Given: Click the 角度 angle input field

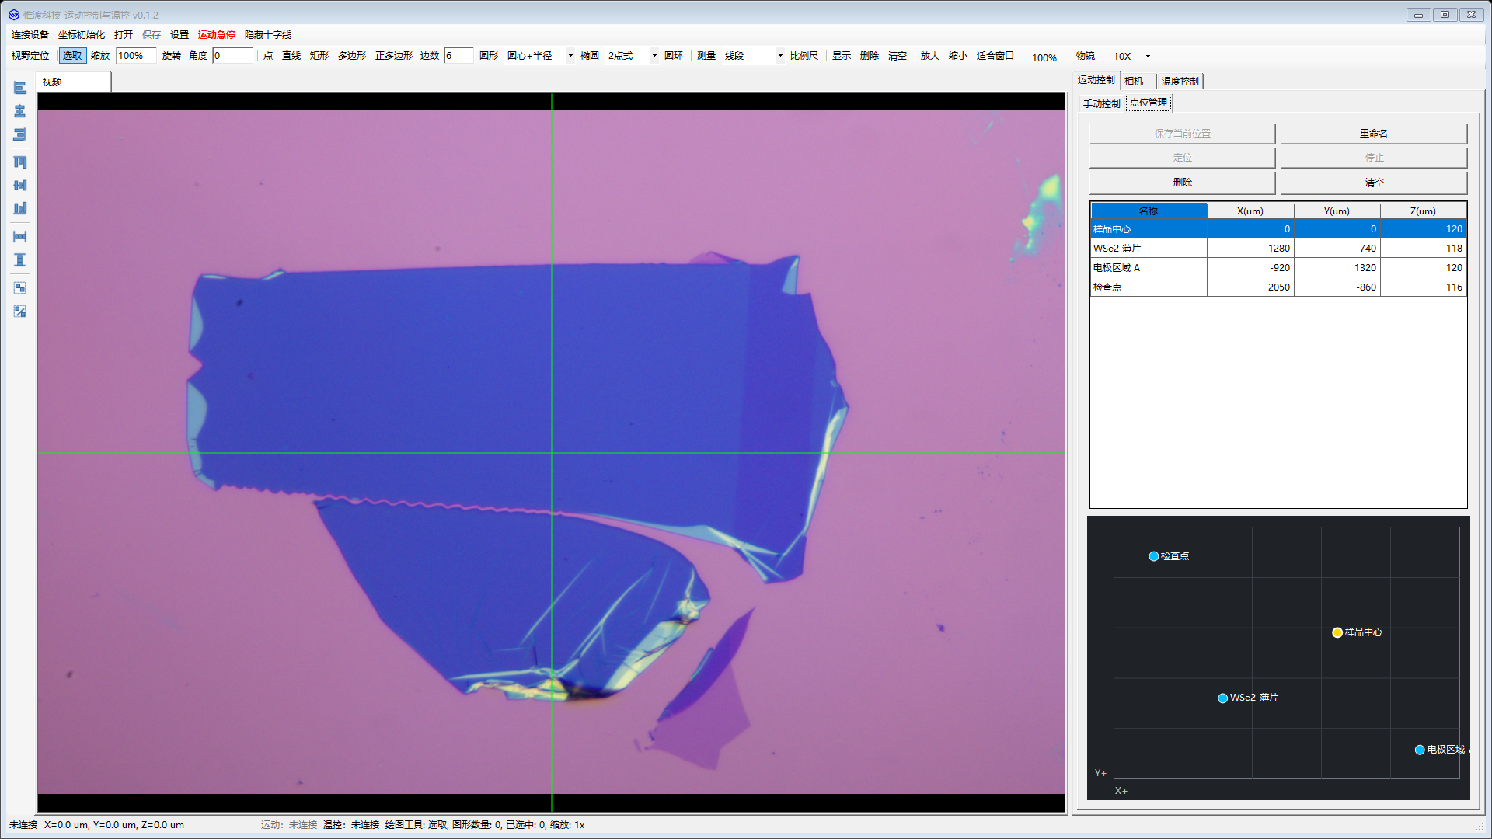Looking at the screenshot, I should pos(233,56).
